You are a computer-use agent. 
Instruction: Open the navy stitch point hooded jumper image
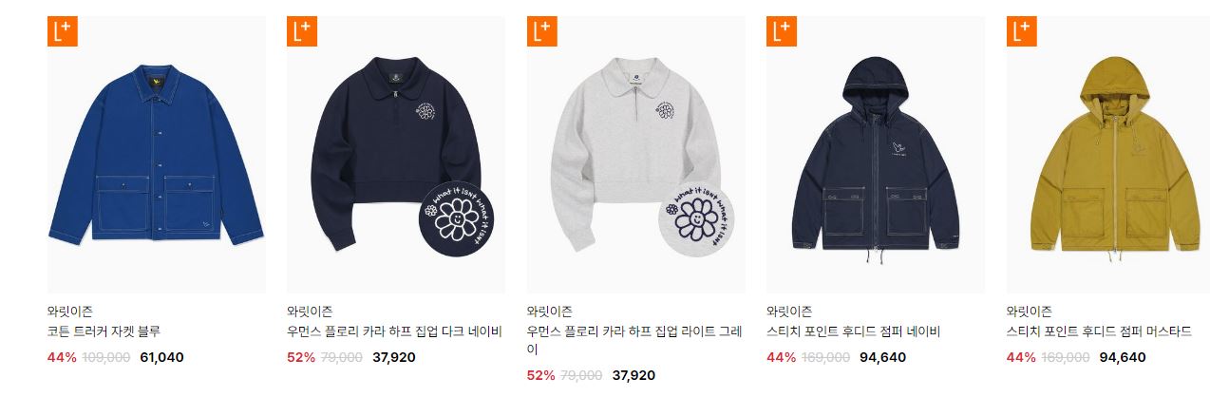tap(876, 155)
